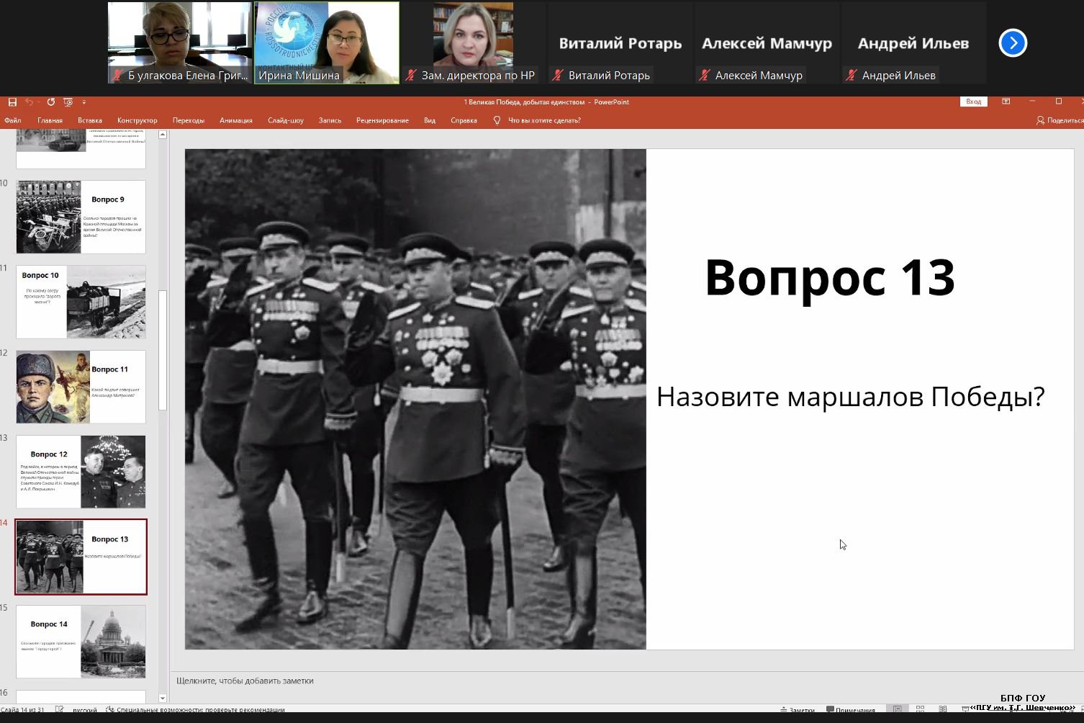Screen dimensions: 1084x723
Task: Click muted mic icon on Зам. директора tile
Action: click(x=410, y=75)
